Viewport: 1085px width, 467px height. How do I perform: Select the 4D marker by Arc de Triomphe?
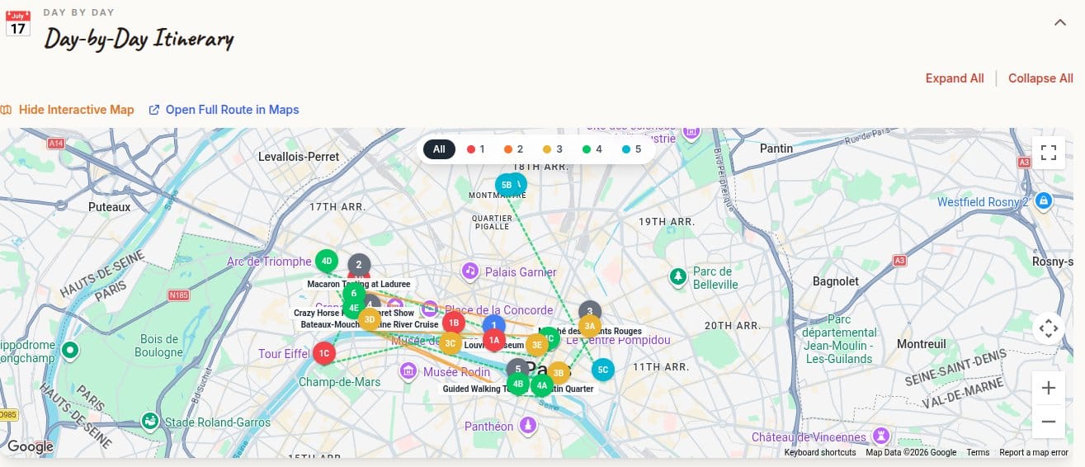[327, 261]
